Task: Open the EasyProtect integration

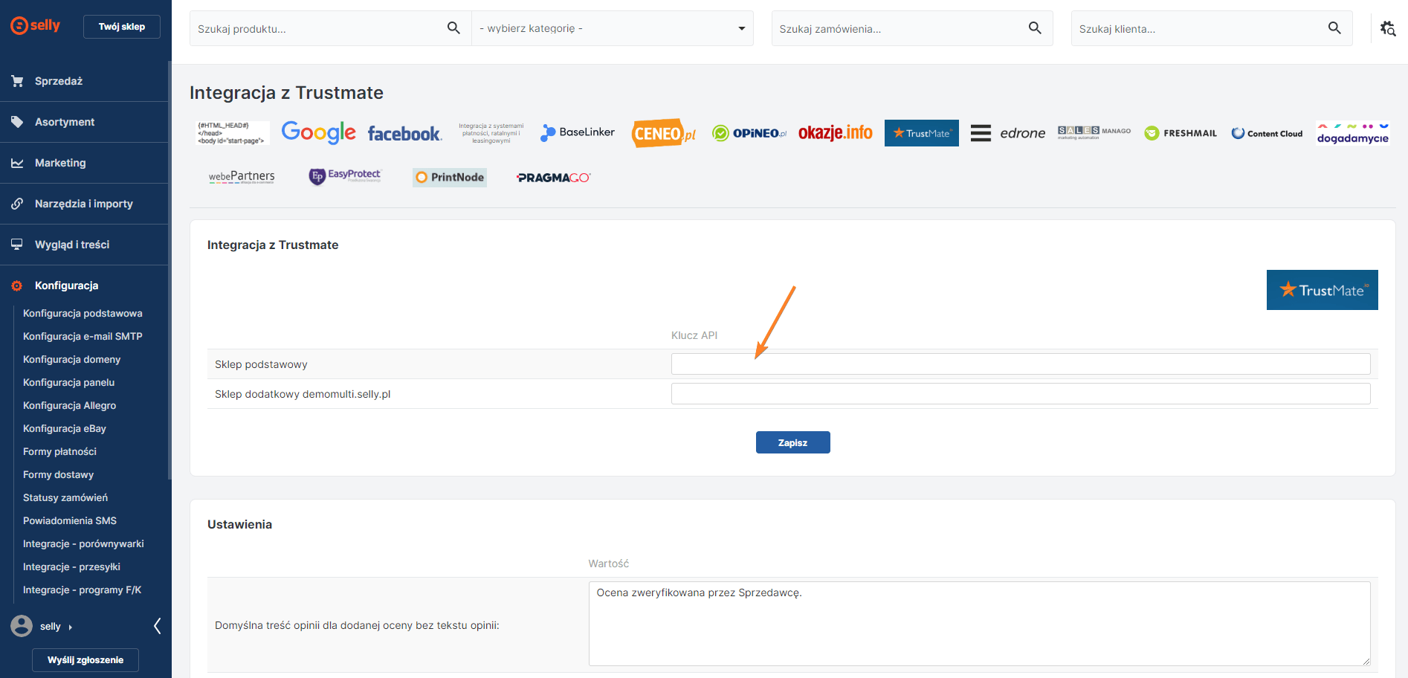Action: pyautogui.click(x=345, y=176)
